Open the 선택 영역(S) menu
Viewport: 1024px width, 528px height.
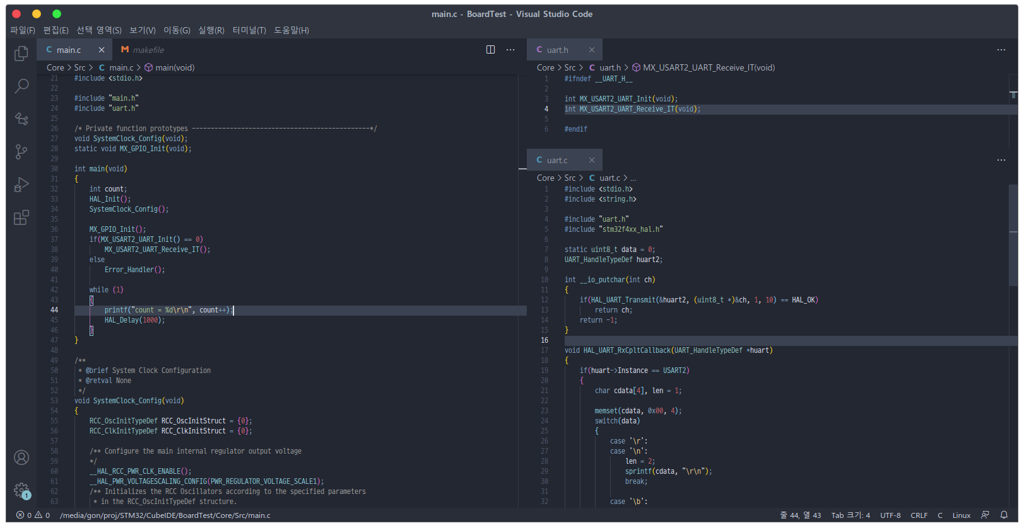(x=99, y=30)
